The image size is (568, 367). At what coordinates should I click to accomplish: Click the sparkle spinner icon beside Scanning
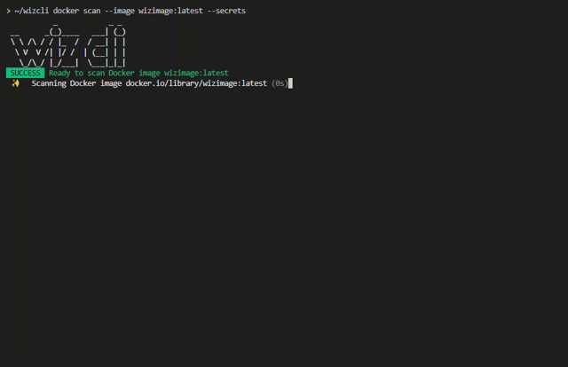[16, 83]
